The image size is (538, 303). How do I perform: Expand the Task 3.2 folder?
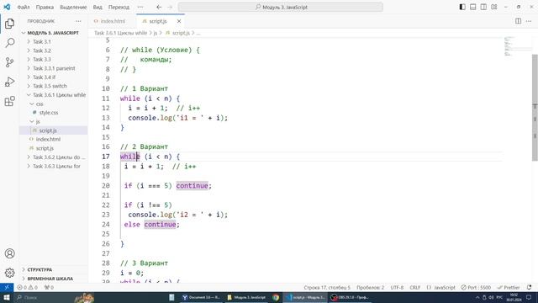pos(53,50)
